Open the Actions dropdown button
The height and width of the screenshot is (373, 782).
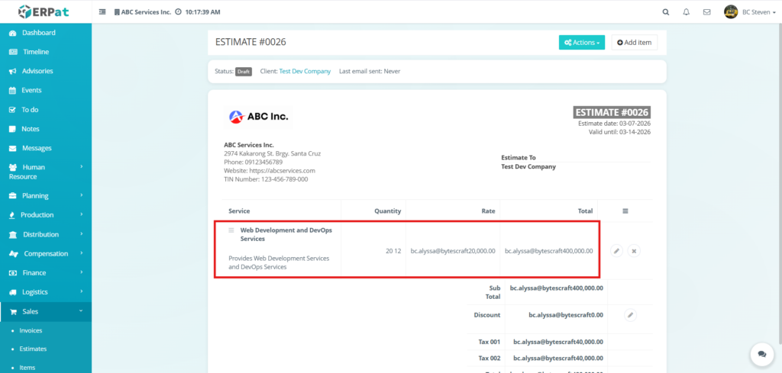[x=582, y=43]
